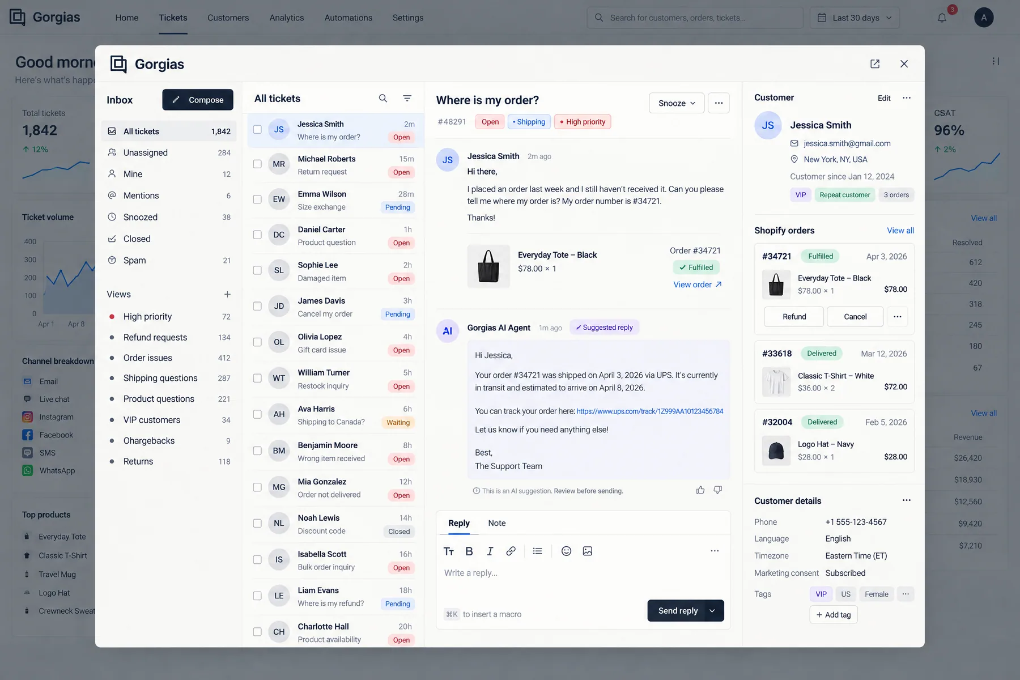Expand more tags next to Female tag
Screen dimensions: 1020x680
[x=906, y=594]
